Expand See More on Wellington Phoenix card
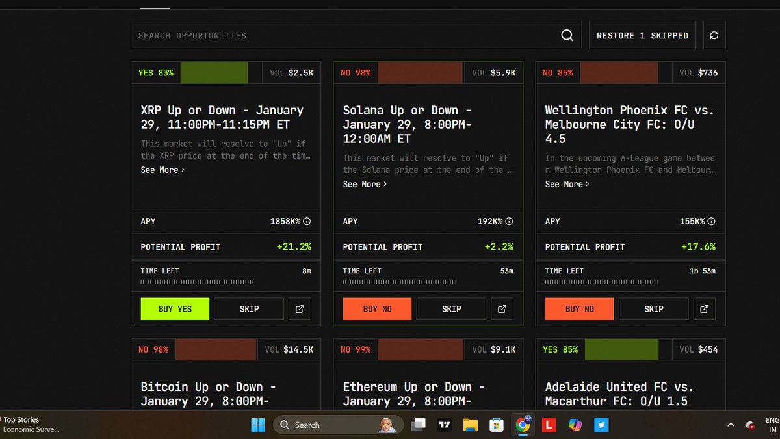Viewport: 780px width, 439px height. [x=567, y=184]
